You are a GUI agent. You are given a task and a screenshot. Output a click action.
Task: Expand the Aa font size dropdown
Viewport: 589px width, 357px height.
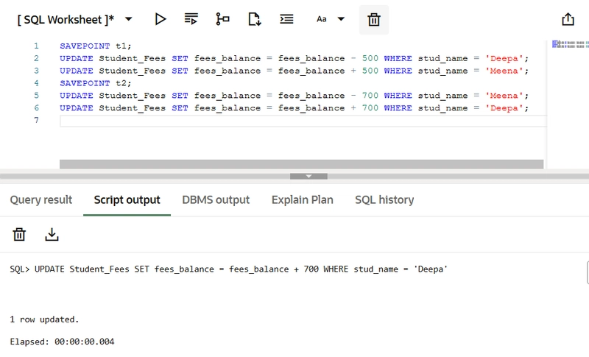click(x=341, y=19)
